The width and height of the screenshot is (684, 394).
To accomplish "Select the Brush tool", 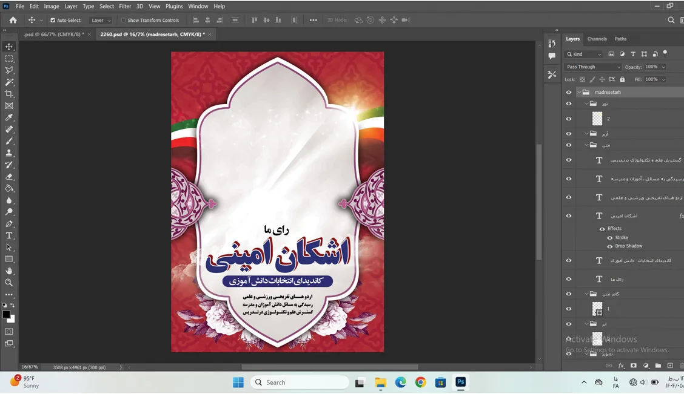I will (8, 141).
